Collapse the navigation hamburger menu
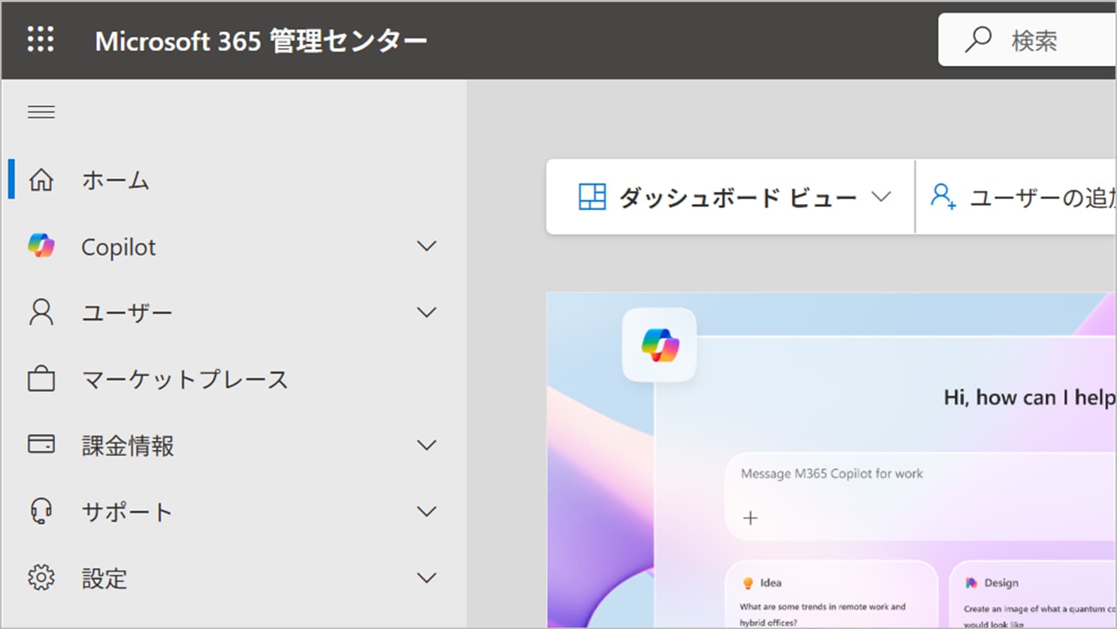Screen dimensions: 1117x629 (x=41, y=112)
